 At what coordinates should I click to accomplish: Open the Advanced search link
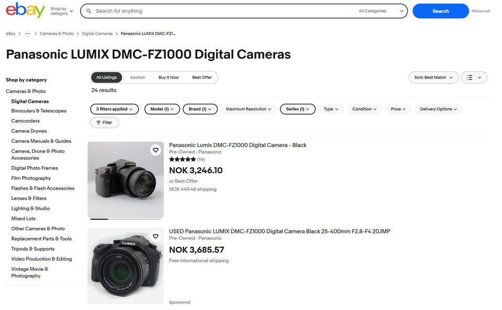(x=481, y=11)
